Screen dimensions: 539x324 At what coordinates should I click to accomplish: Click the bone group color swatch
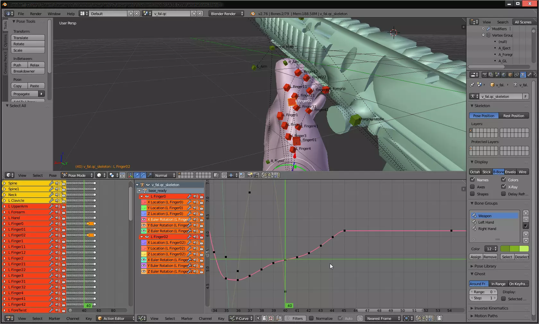514,249
